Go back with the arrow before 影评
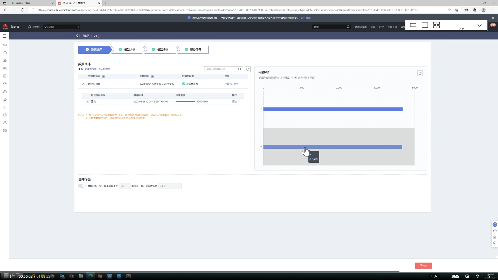 click(77, 36)
